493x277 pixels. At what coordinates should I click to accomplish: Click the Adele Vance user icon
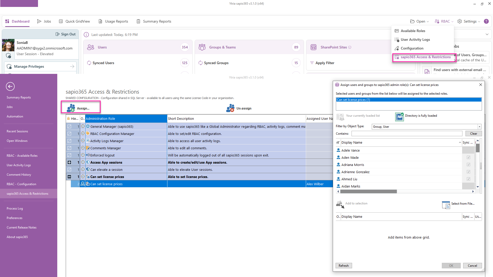(x=338, y=150)
